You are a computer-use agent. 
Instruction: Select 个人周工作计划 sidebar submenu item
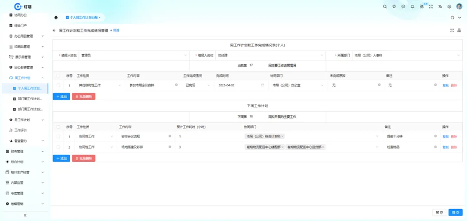[25, 88]
